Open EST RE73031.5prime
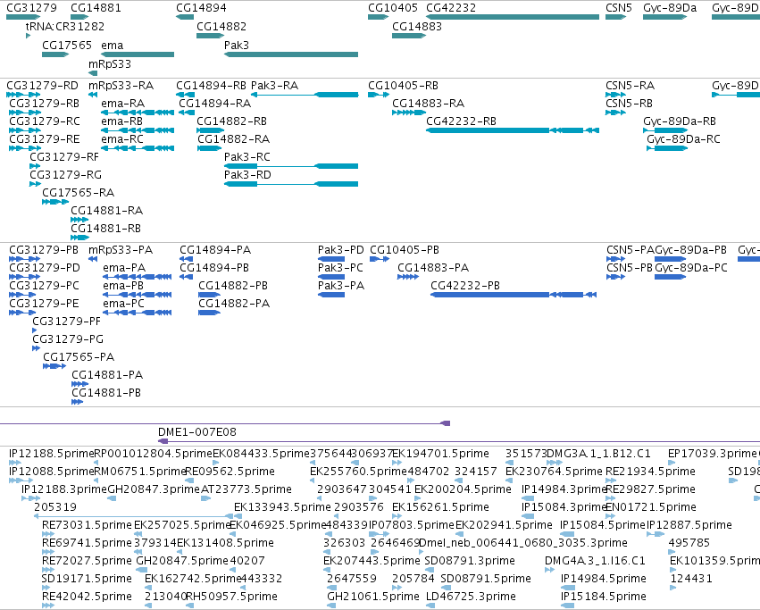Screen dimensions: 760x610 pos(87,524)
